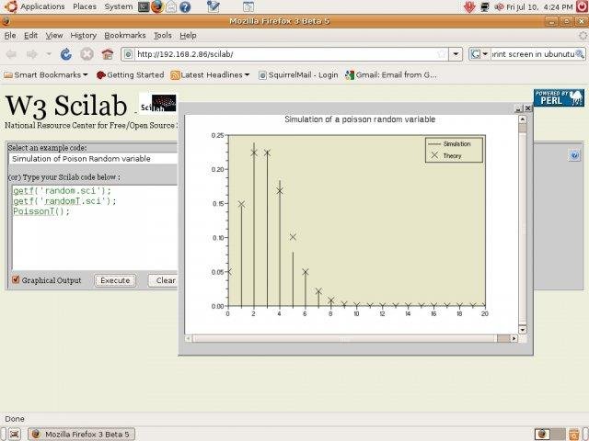Open the Help menu in Firefox
Screen dimensions: 589x441
[188, 35]
